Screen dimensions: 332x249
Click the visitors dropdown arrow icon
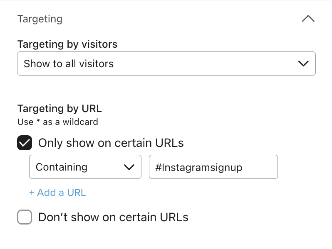coord(304,63)
